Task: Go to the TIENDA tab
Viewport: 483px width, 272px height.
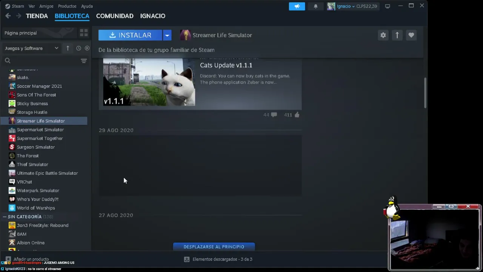Action: pyautogui.click(x=37, y=16)
